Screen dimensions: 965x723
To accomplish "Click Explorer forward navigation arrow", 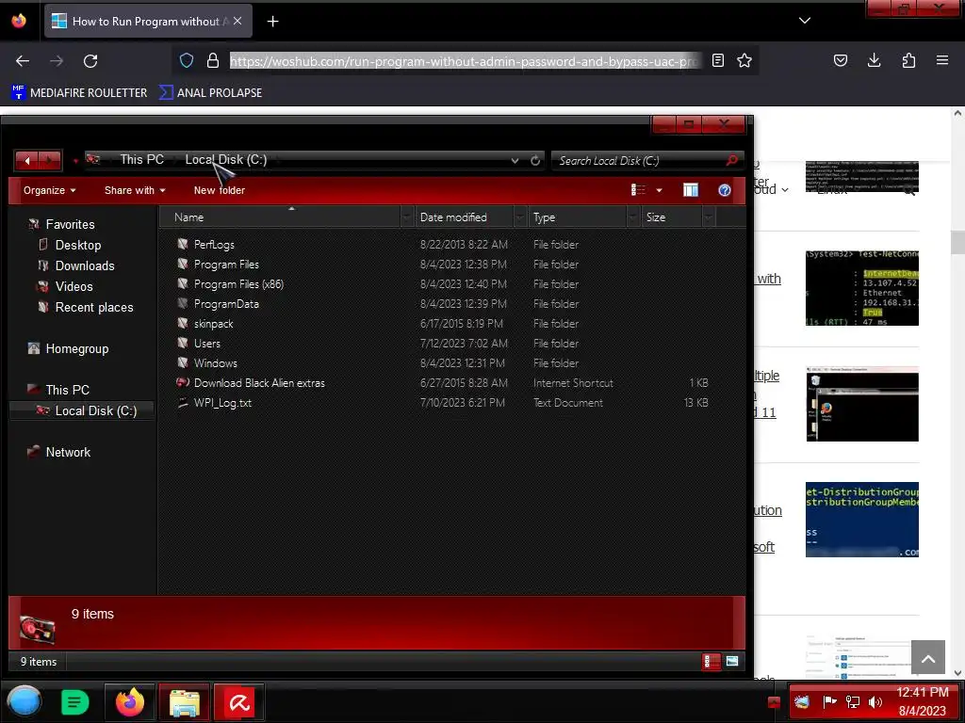I will click(x=50, y=160).
